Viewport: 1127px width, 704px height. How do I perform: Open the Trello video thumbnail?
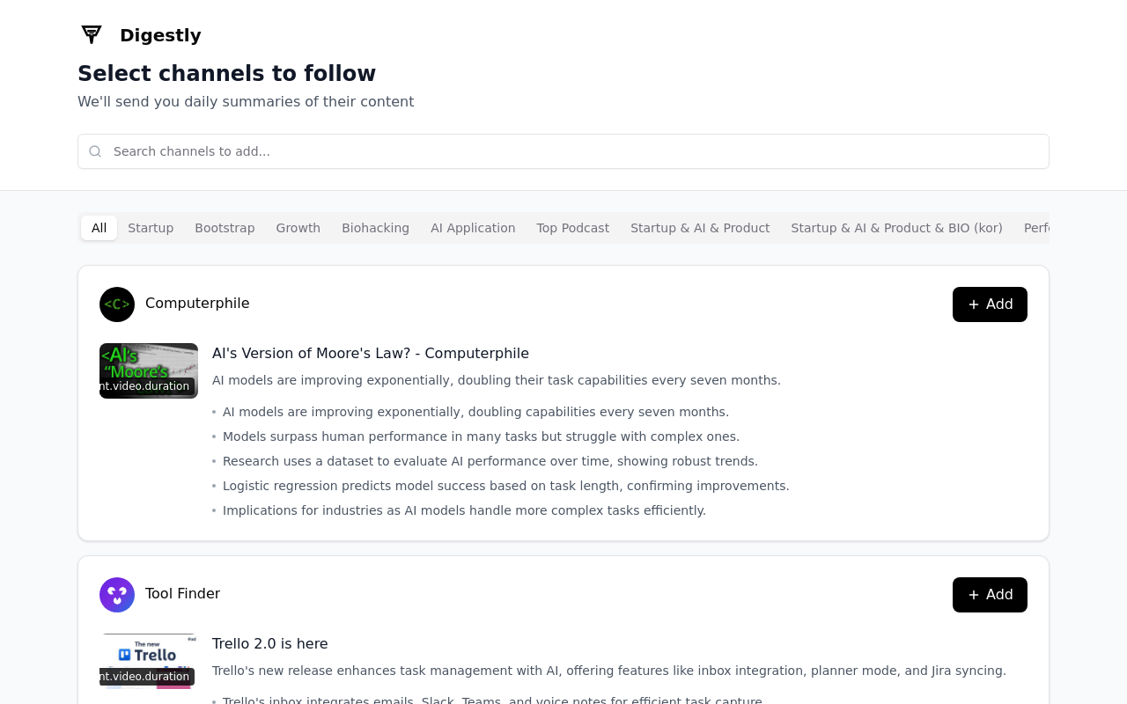[x=149, y=661]
